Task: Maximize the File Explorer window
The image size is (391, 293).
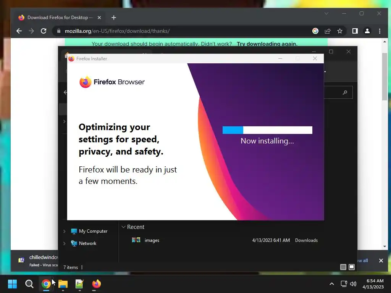Action: (331, 52)
